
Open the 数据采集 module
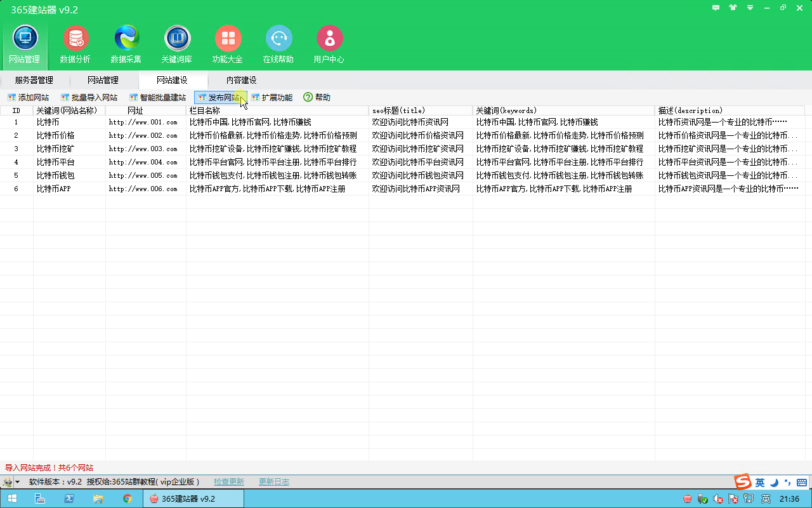coord(126,44)
